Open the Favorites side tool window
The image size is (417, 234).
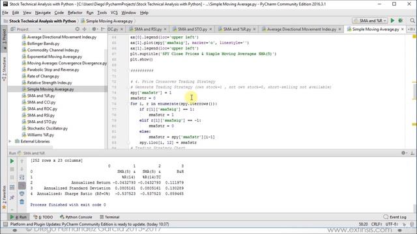[4, 197]
